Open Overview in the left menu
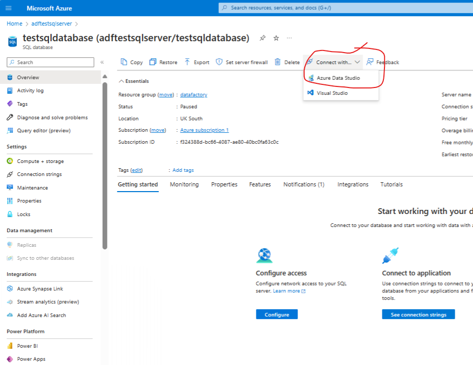This screenshot has height=365, width=473. point(51,78)
